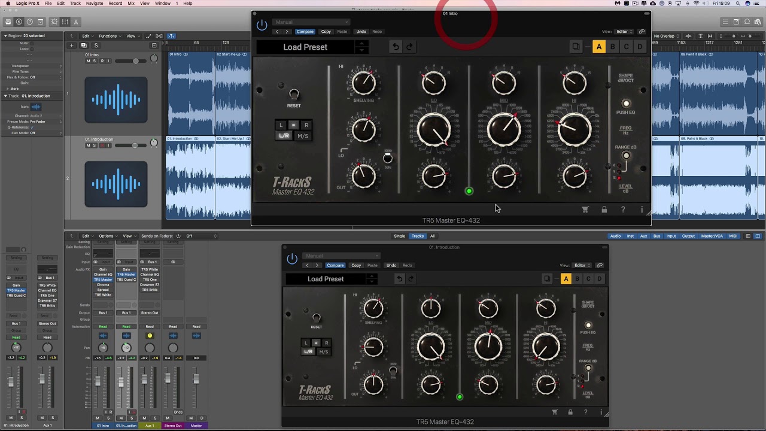Click redo arrow icon in upper plugin
The width and height of the screenshot is (766, 431).
click(x=409, y=47)
